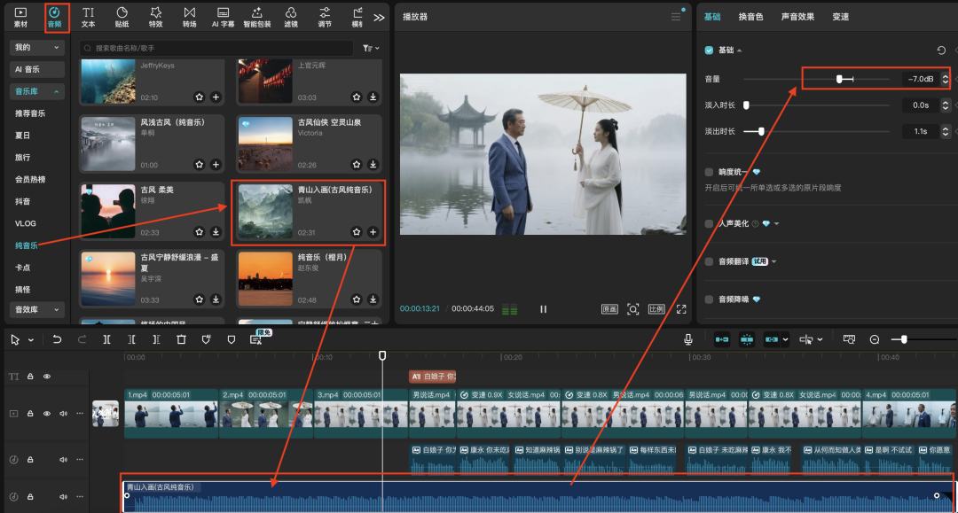The height and width of the screenshot is (513, 958).
Task: Open the filter dropdown beside the search box
Action: click(371, 48)
